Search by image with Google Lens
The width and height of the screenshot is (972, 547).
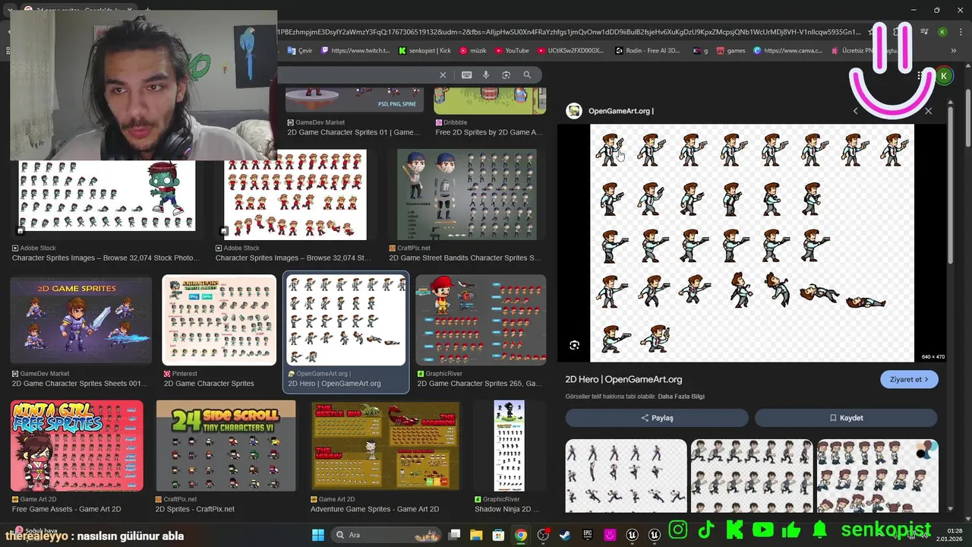tap(507, 74)
